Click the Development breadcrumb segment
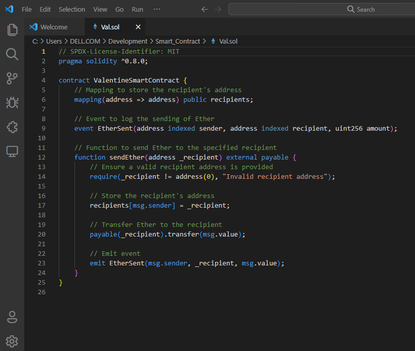415x351 pixels. coord(128,42)
